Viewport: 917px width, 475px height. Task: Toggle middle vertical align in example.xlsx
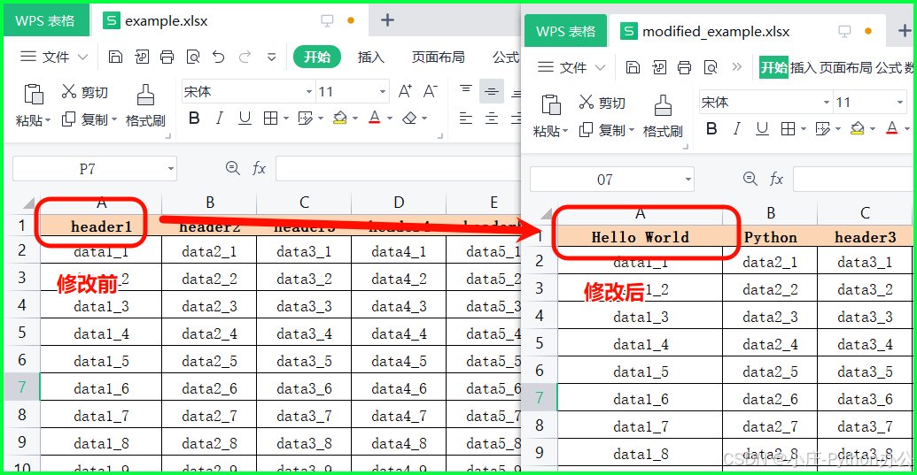(x=491, y=92)
